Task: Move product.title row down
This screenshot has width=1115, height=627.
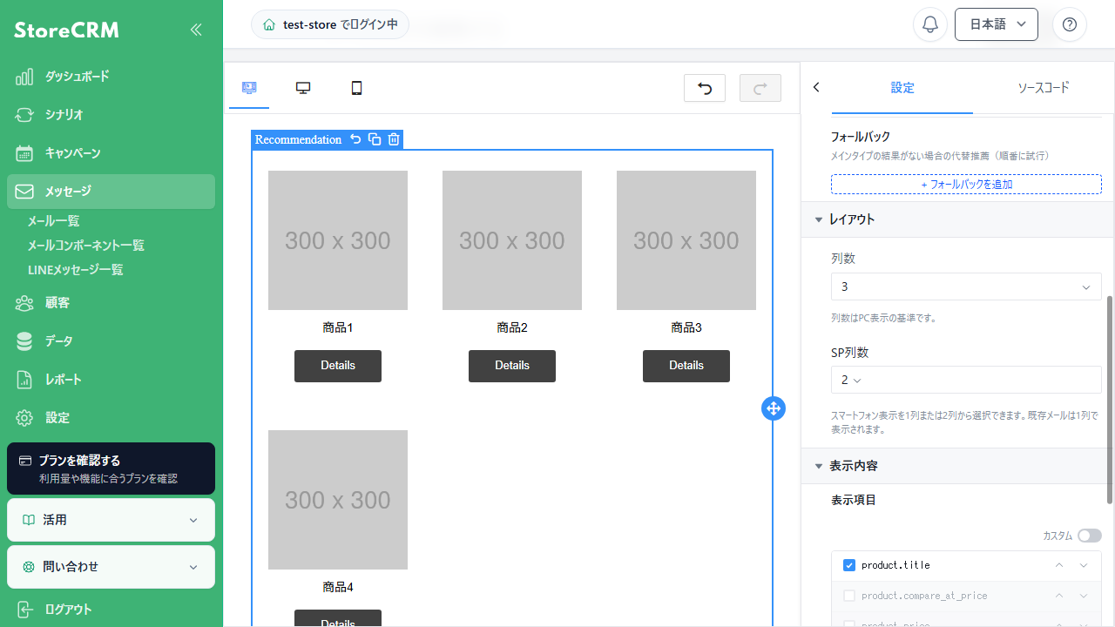Action: [1084, 565]
